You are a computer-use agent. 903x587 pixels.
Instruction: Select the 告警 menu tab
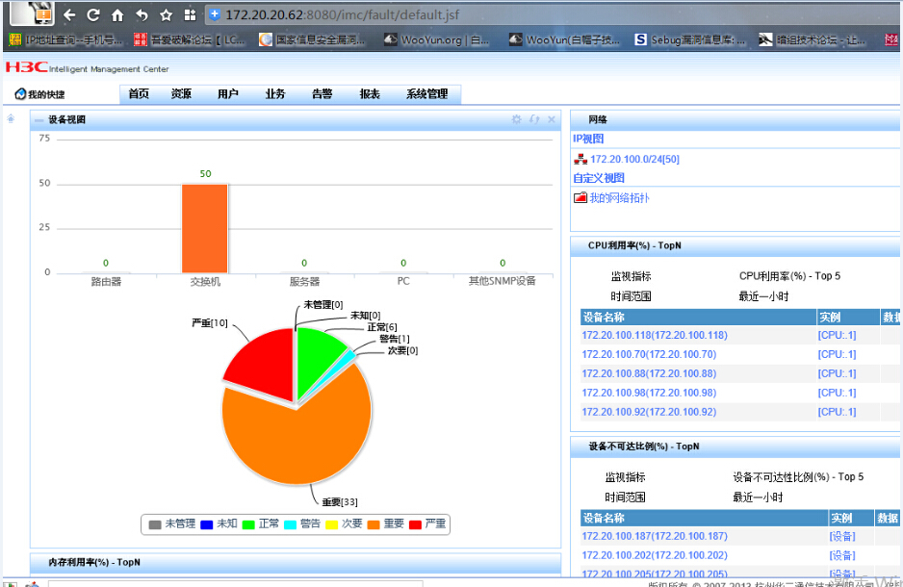point(322,93)
